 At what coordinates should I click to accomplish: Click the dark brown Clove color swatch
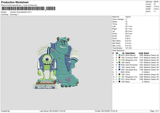click(119, 74)
